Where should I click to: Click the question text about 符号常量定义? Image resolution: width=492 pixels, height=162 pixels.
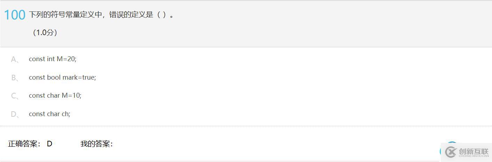point(101,15)
